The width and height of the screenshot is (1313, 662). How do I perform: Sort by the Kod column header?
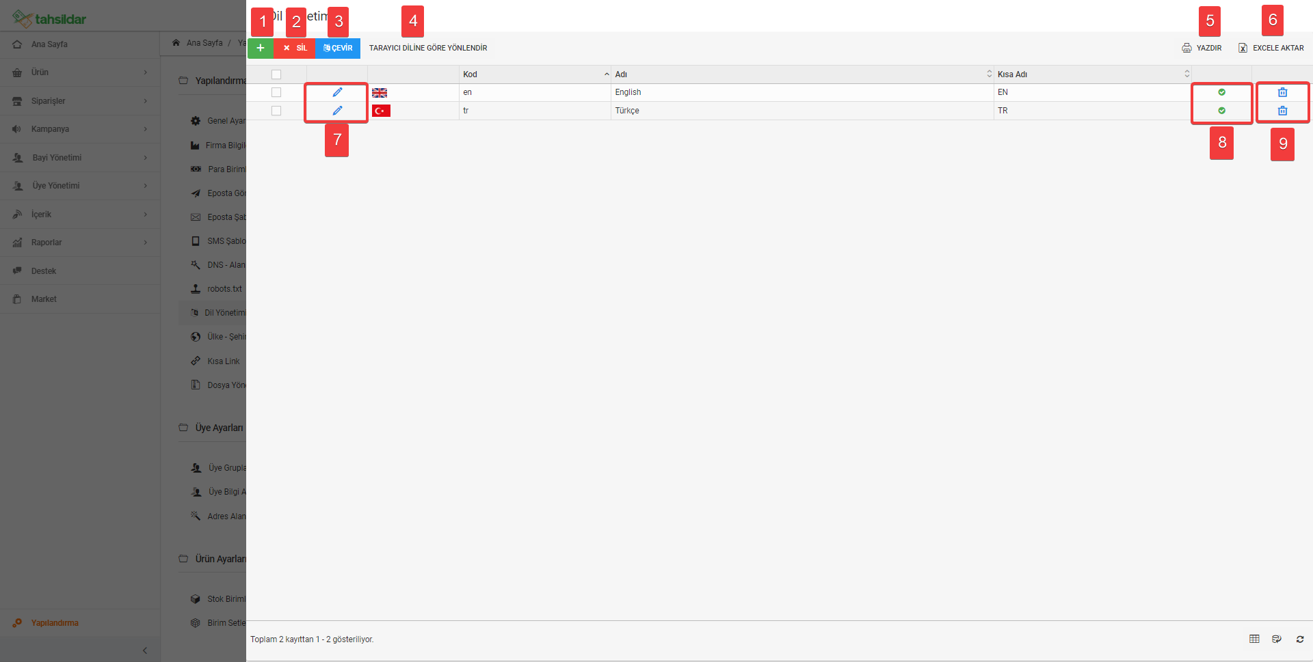click(535, 74)
